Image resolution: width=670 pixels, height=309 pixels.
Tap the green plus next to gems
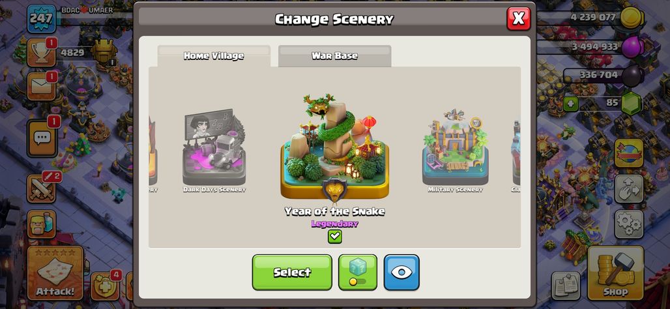[570, 104]
